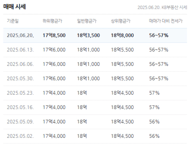Screen dimensions: 191x145
Task: Click 17억6,000 in the 2025.05.30. row
Action: pyautogui.click(x=54, y=78)
